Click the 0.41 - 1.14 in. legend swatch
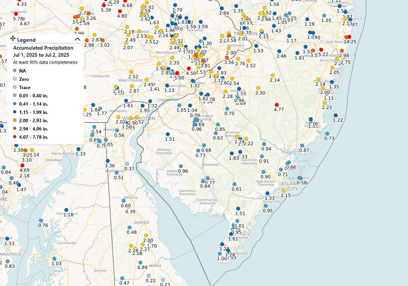This screenshot has width=408, height=286. click(15, 104)
